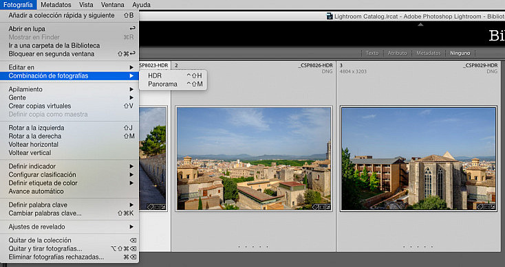
Task: Click the _CSP8029-HDR filename label
Action: [x=480, y=65]
